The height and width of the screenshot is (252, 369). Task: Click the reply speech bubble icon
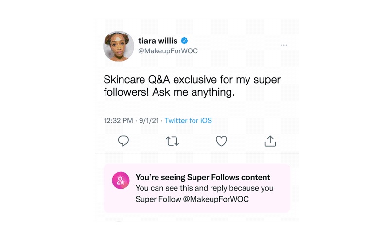123,141
